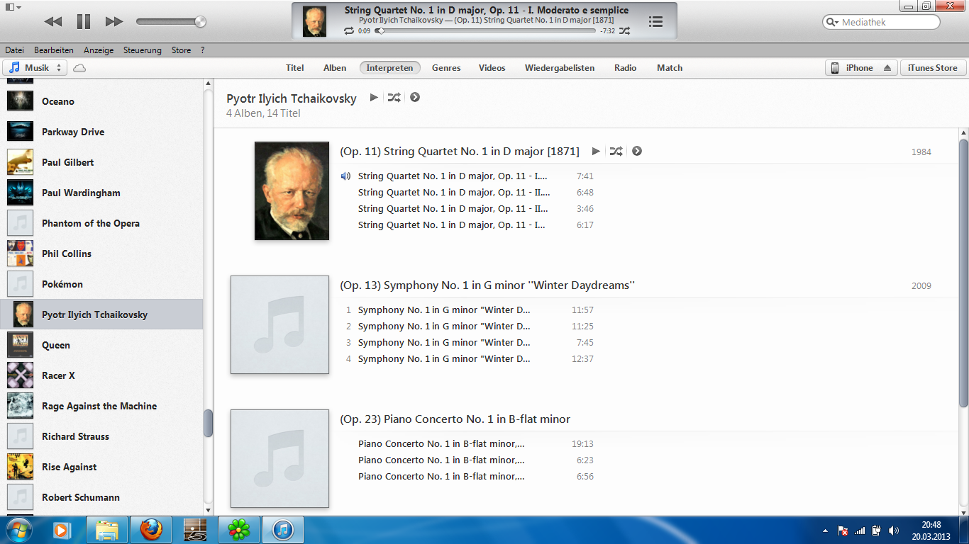Select Paul Gilbert in the artist list

(101, 162)
